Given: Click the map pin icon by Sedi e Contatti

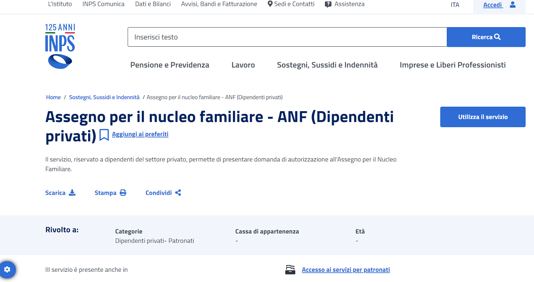Looking at the screenshot, I should (x=270, y=4).
